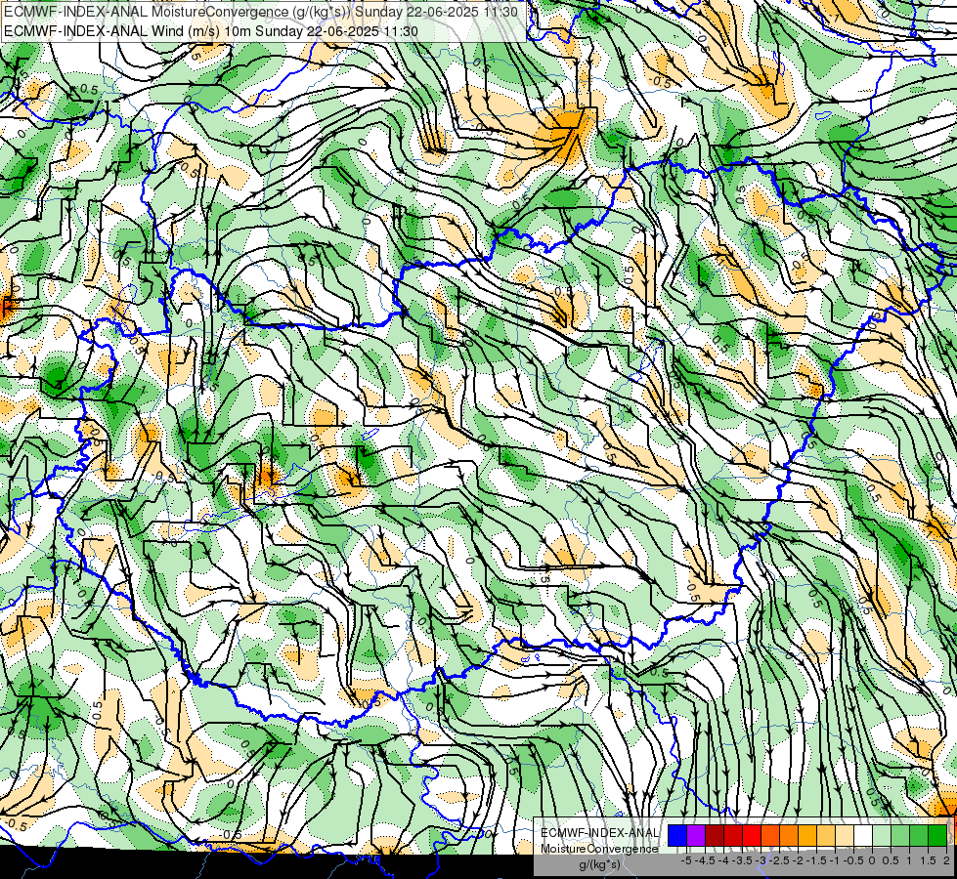Click the Wind (m/s) 10m header line

[x=210, y=31]
